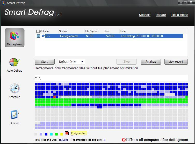Open the Options checklist icon

15,115
